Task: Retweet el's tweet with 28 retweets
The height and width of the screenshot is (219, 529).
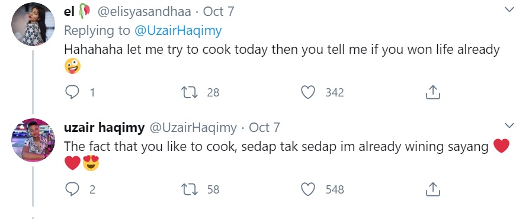Action: click(x=190, y=92)
